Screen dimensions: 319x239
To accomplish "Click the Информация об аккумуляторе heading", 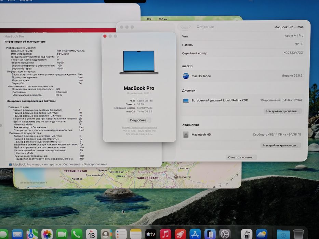I will click(x=25, y=42).
